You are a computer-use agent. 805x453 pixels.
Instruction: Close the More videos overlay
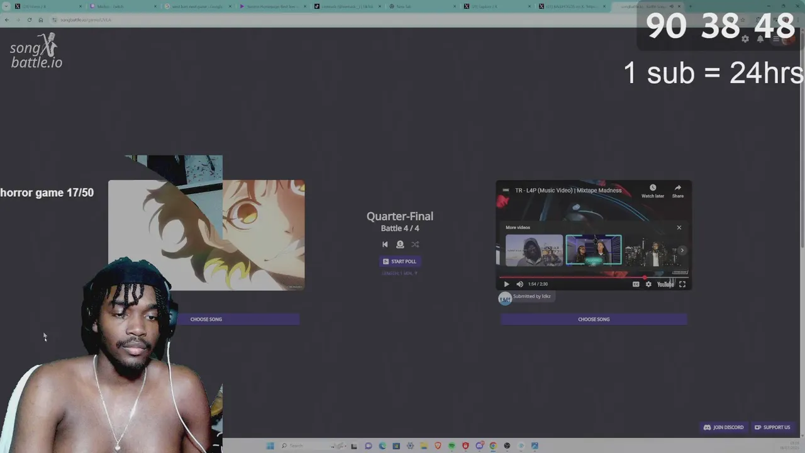click(679, 227)
